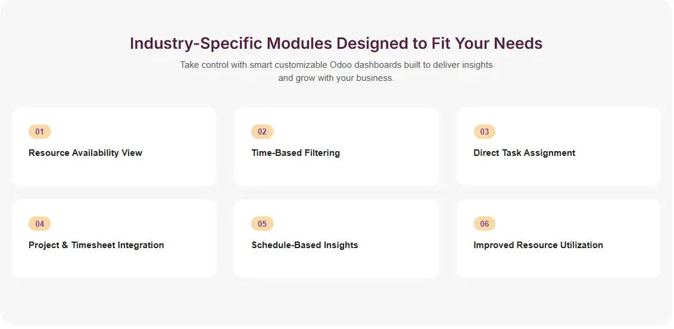The width and height of the screenshot is (674, 329).
Task: Click the 04 number badge
Action: pyautogui.click(x=39, y=224)
